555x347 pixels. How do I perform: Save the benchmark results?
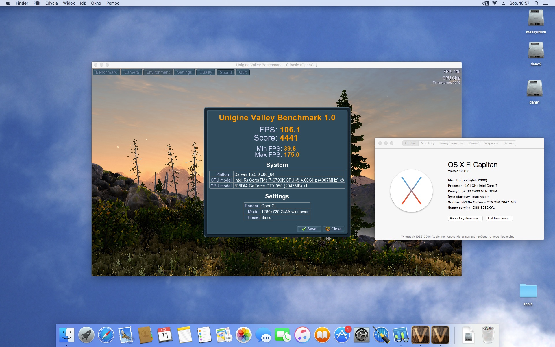pyautogui.click(x=309, y=229)
